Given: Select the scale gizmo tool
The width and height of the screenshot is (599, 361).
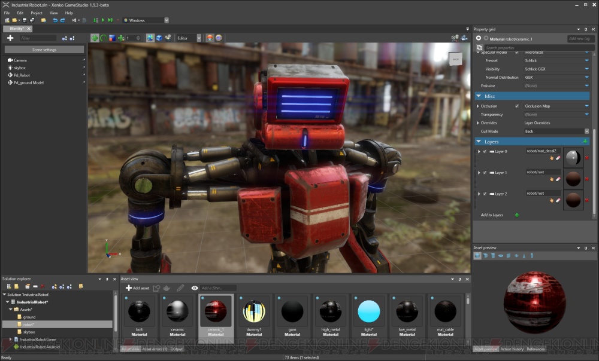Looking at the screenshot, I should 111,38.
